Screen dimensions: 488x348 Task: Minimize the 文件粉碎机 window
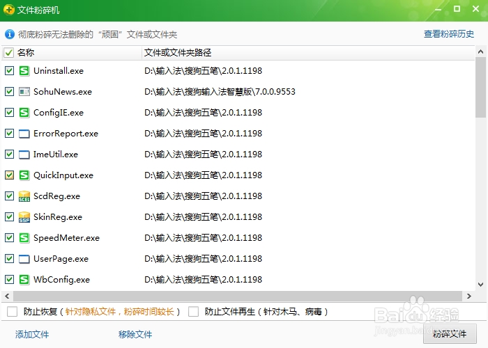(x=439, y=9)
